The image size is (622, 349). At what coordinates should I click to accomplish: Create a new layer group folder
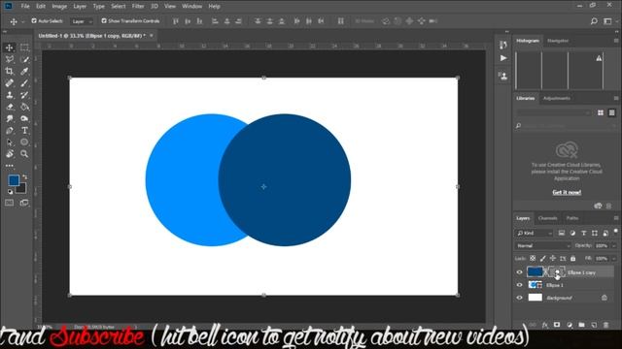click(581, 325)
